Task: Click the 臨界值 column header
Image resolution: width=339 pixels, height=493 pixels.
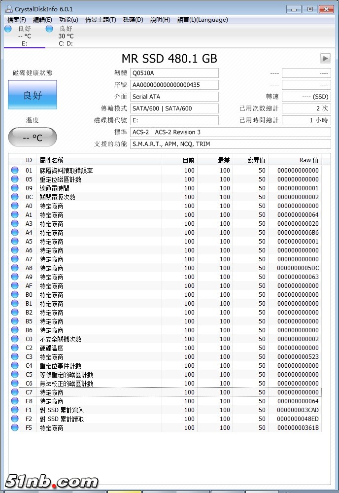Action: [x=251, y=160]
